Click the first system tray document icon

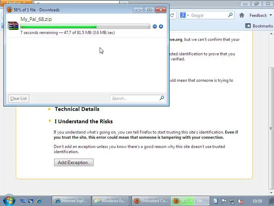point(215,201)
